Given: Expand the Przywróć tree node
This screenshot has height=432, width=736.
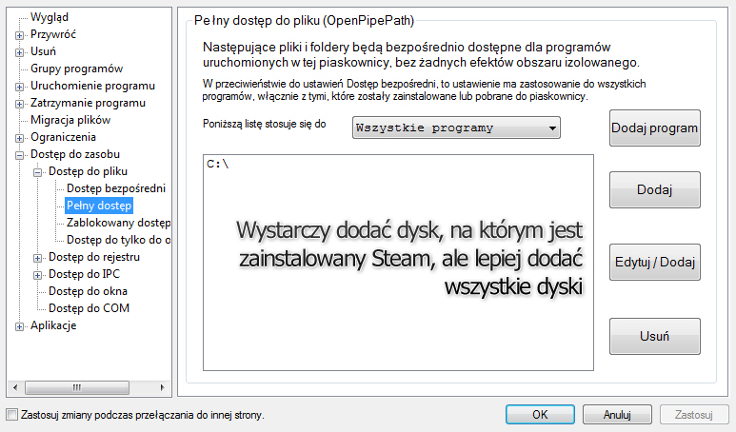Looking at the screenshot, I should 19,35.
